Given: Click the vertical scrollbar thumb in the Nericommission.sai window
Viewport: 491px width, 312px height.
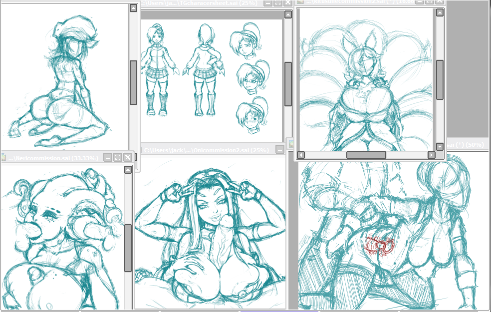Looking at the screenshot, I should click(128, 248).
